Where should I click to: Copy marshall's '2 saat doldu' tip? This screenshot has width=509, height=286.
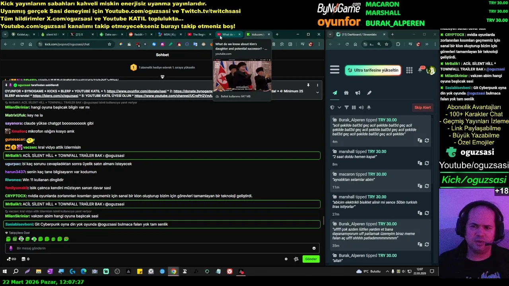[x=420, y=163]
